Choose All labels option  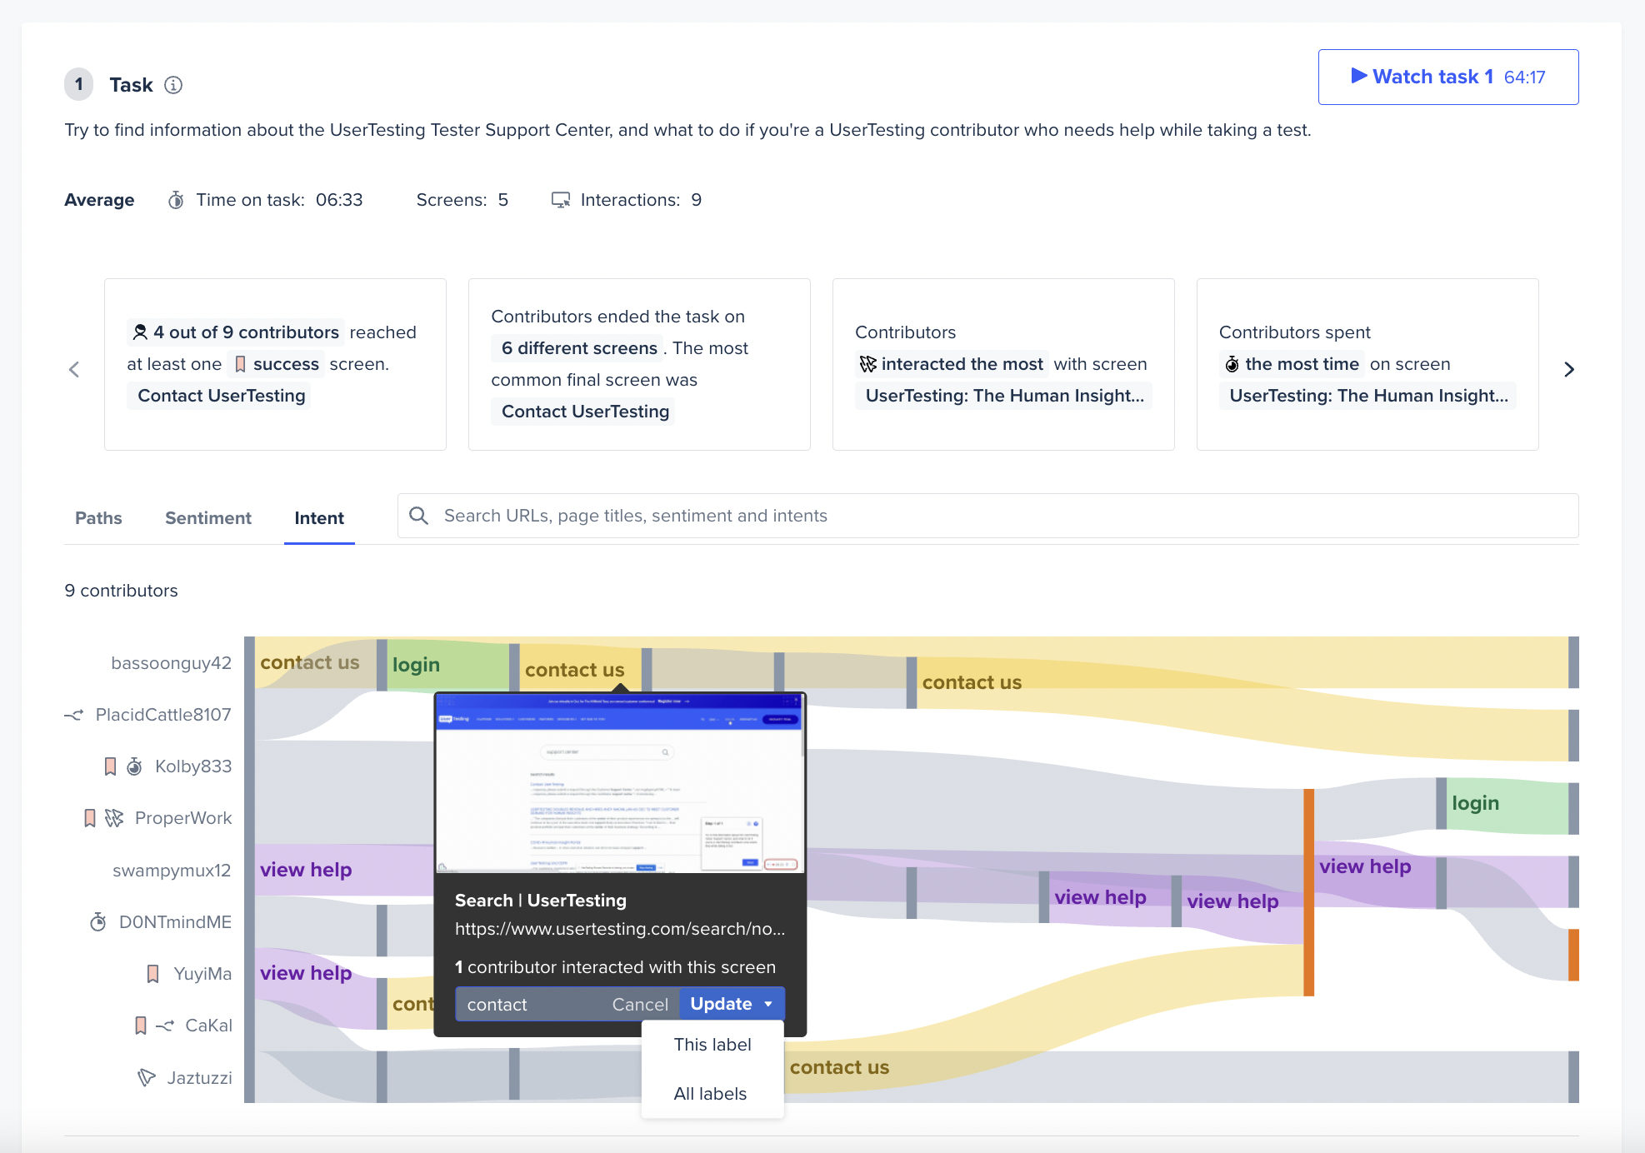(x=710, y=1094)
